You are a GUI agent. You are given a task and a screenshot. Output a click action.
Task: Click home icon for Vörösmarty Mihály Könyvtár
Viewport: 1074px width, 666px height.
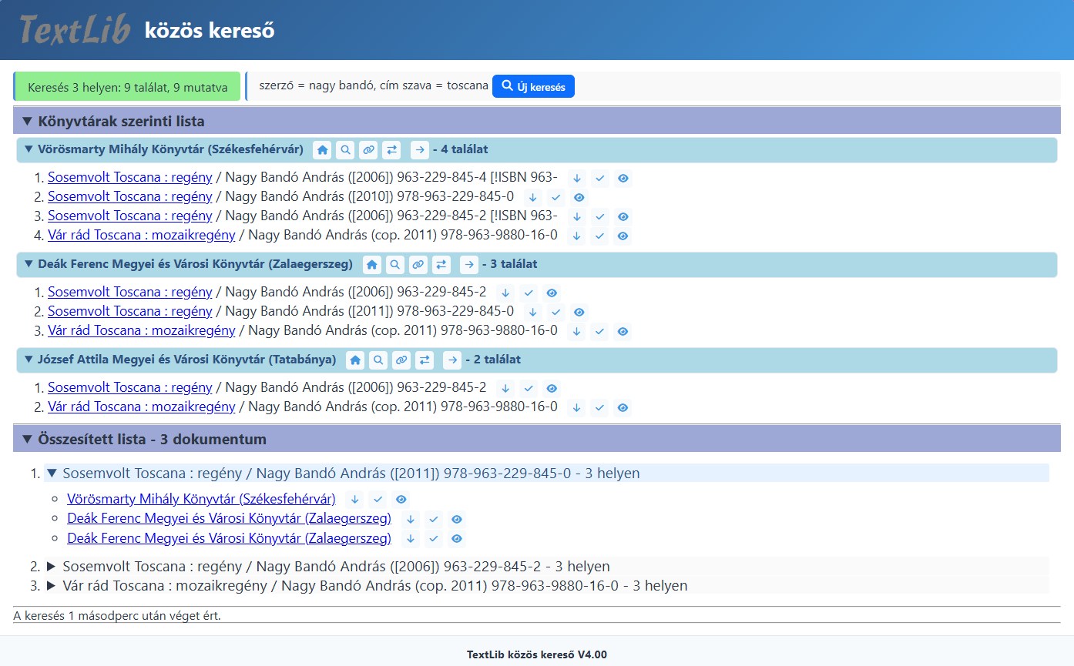[x=323, y=149]
